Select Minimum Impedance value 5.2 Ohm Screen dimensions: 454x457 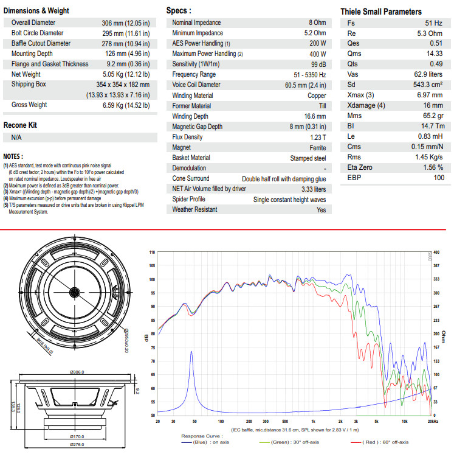coord(315,33)
